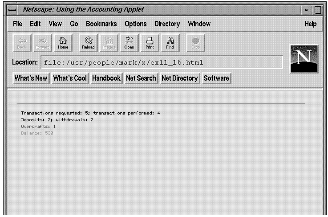The image size is (328, 217).
Task: Reload the current page
Action: [88, 42]
